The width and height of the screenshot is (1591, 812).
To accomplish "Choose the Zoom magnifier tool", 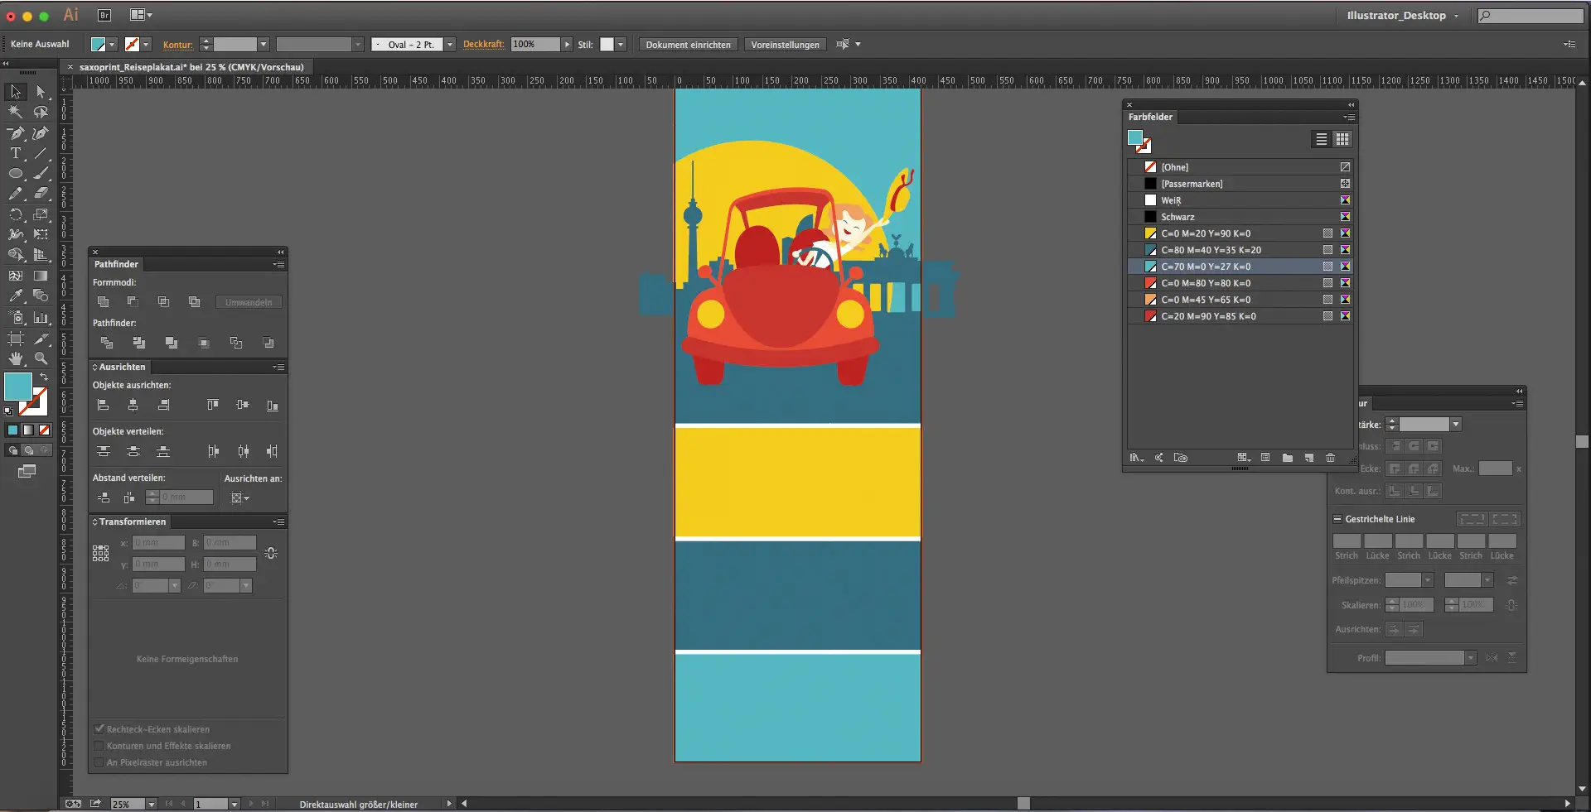I will [41, 358].
